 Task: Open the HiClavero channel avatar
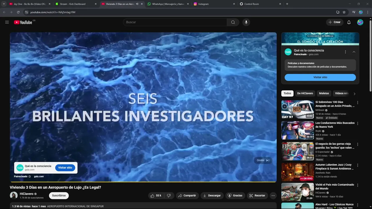click(x=14, y=196)
